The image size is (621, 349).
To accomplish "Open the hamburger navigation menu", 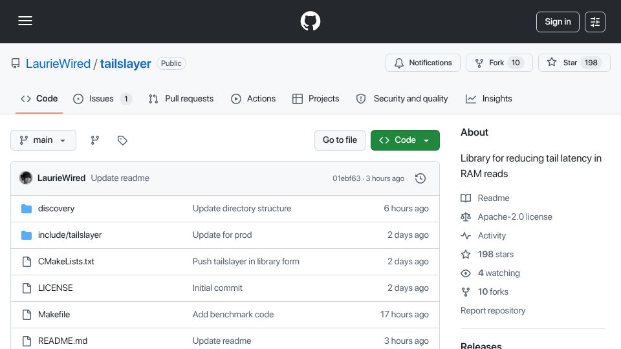I will pos(25,21).
